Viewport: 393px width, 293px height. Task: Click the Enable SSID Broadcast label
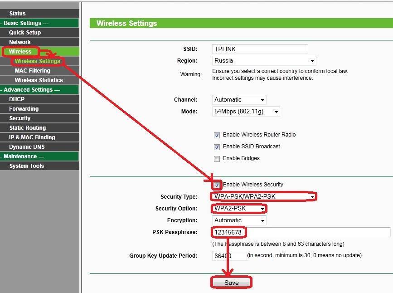[x=252, y=146]
